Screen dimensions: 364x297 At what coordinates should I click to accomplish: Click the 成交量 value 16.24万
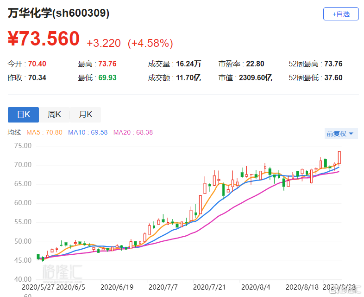pos(188,64)
